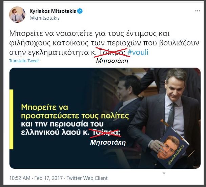Click the yellow vertical bar on image
Image resolution: width=206 pixels, height=187 pixels.
[12, 119]
